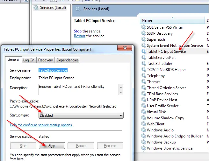
Task: Click the gear icon beside TPM Base Services
Action: (144, 94)
